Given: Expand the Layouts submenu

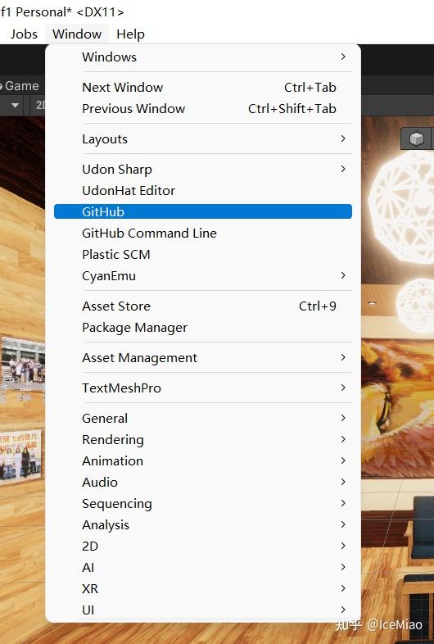Looking at the screenshot, I should 203,138.
